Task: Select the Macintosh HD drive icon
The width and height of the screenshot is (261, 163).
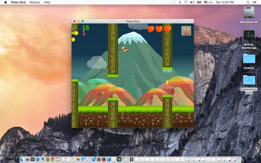Action: pyautogui.click(x=249, y=13)
